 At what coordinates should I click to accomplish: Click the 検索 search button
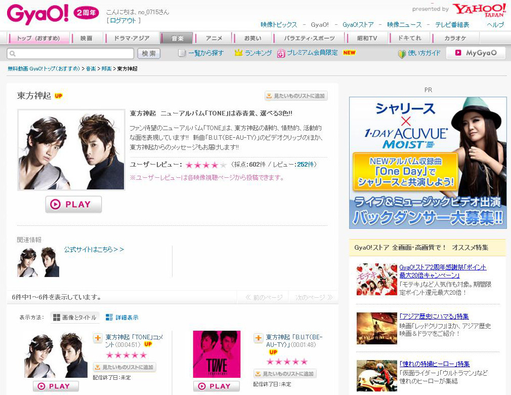click(x=149, y=54)
